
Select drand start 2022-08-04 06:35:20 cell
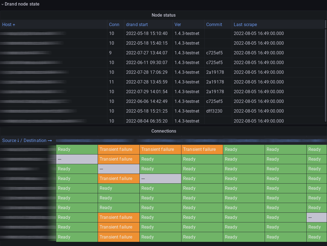[147, 121]
